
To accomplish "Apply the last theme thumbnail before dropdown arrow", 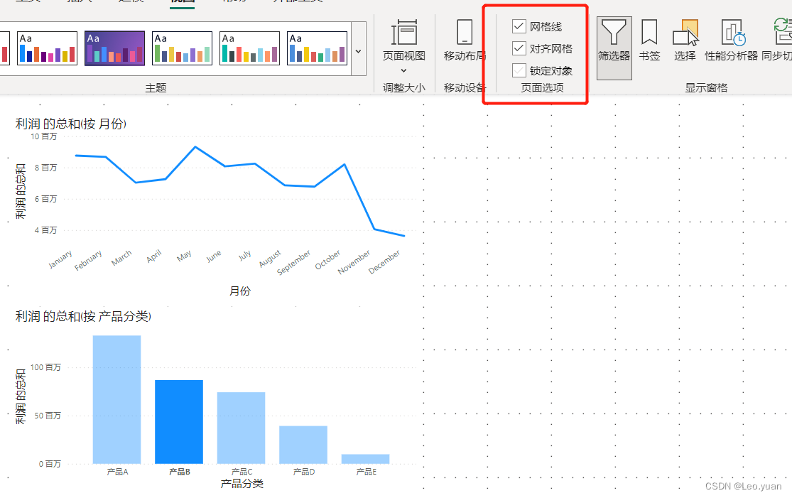I will pos(318,48).
